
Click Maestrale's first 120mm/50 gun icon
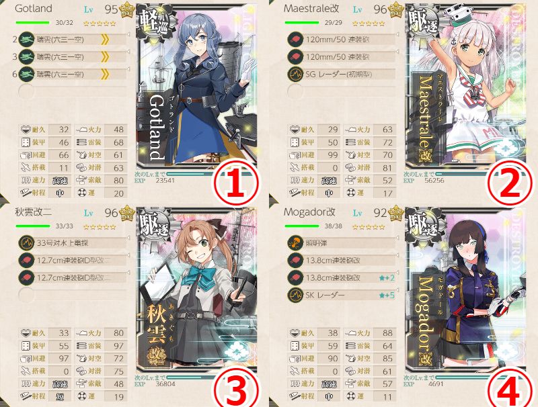coord(295,40)
